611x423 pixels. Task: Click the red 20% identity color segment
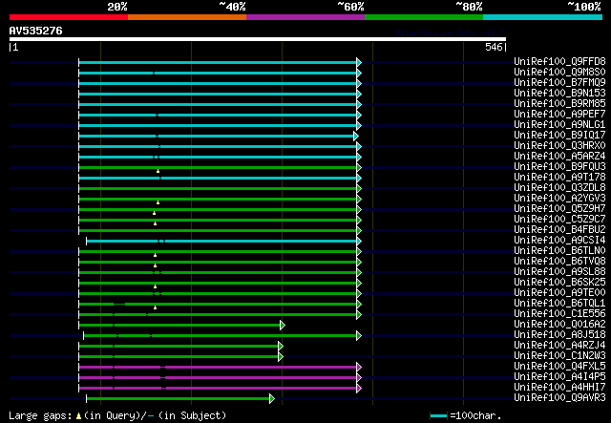point(69,17)
